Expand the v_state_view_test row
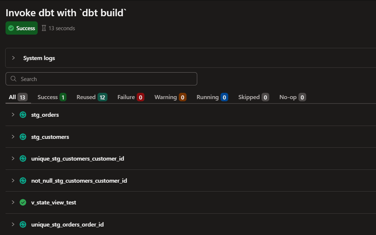This screenshot has height=235, width=376. click(x=13, y=203)
